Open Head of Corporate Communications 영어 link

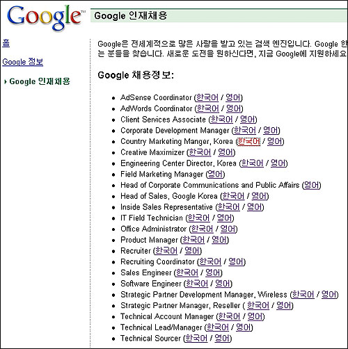312,185
